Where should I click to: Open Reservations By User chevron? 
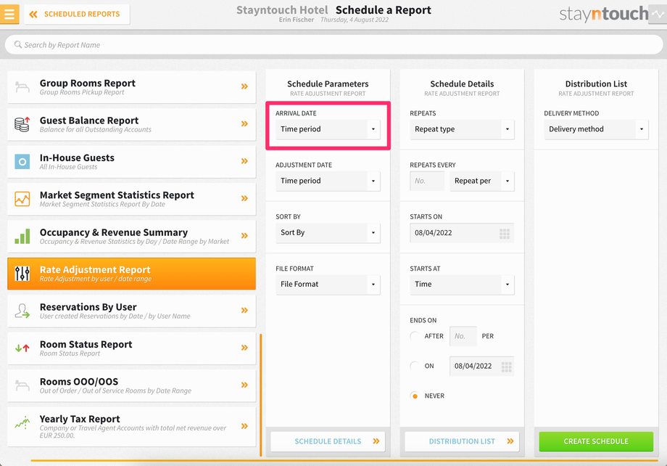tap(244, 310)
